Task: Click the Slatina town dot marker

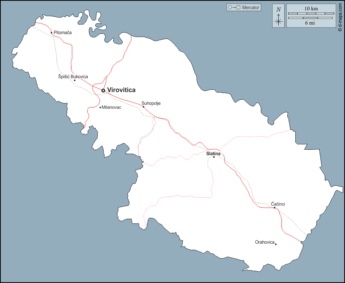Action: tap(214, 157)
